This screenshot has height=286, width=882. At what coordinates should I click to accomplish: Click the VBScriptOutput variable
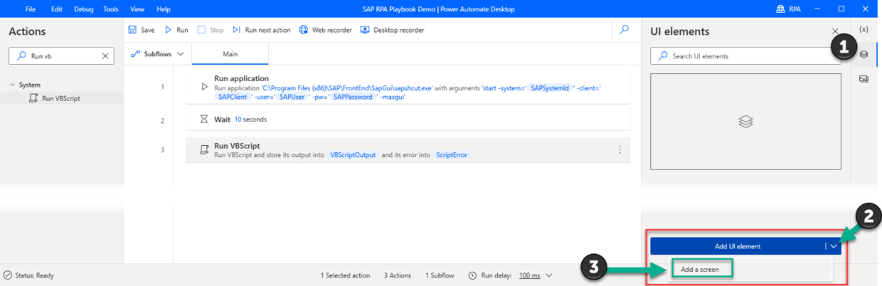[x=353, y=154]
